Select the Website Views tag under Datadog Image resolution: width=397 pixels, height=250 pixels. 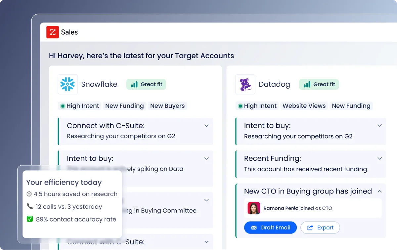304,106
